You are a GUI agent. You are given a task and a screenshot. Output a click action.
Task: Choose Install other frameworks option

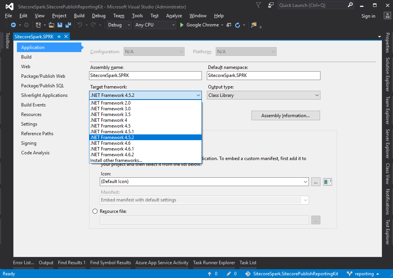coord(145,160)
